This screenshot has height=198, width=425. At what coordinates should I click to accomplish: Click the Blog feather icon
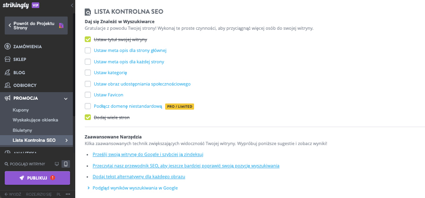pyautogui.click(x=8, y=72)
